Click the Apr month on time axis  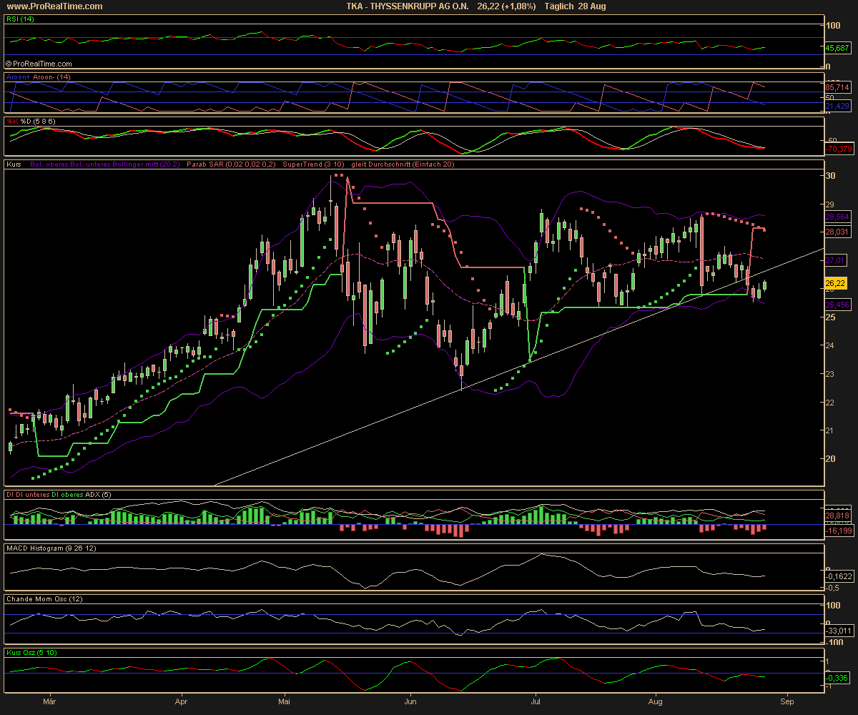(x=182, y=702)
